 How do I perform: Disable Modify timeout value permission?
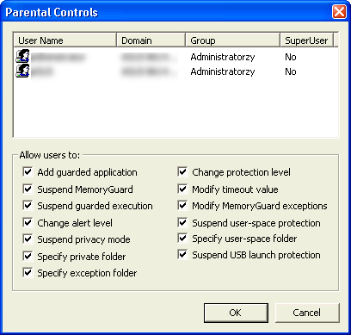point(182,189)
